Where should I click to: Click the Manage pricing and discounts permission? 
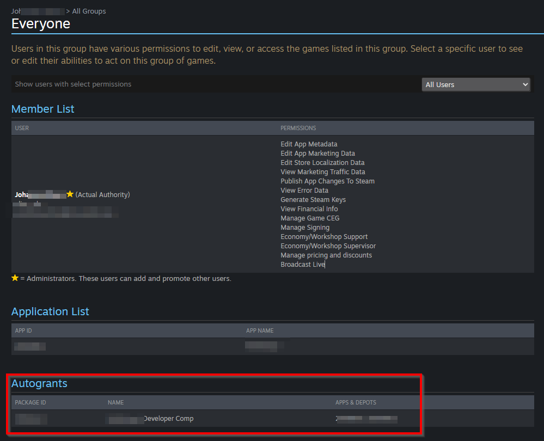click(326, 255)
